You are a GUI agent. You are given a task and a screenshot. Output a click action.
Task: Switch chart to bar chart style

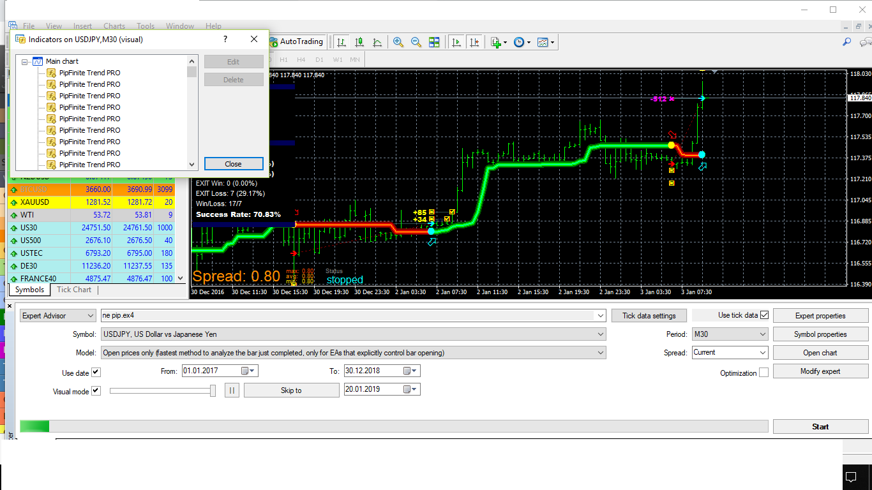(342, 42)
